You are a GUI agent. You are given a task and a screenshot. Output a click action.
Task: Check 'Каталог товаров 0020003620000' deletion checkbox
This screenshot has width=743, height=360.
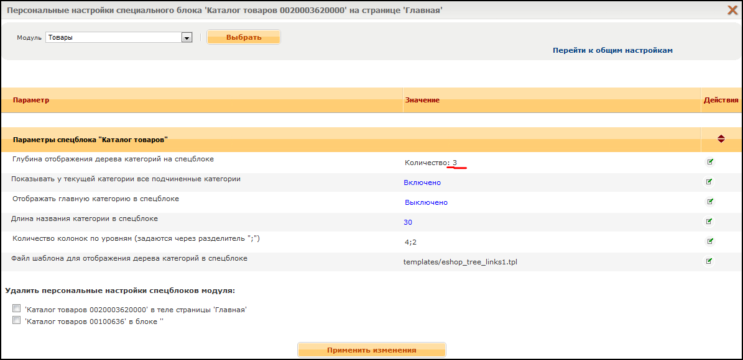pos(17,308)
